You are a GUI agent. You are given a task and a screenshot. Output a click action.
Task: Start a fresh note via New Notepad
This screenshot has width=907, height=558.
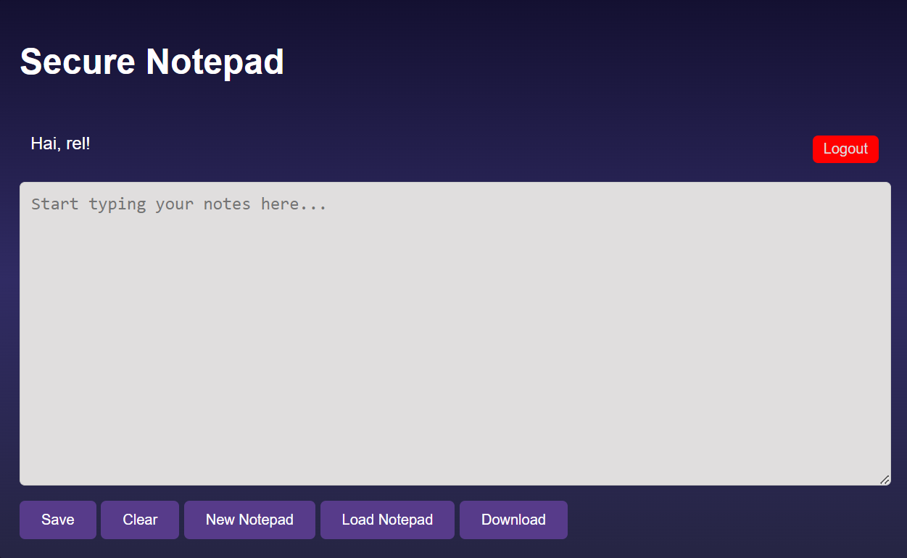[x=249, y=520]
